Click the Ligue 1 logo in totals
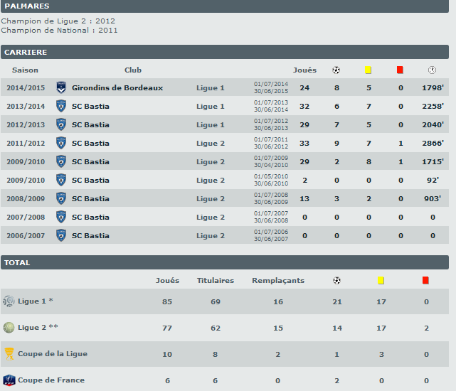The image size is (456, 391). coord(9,301)
